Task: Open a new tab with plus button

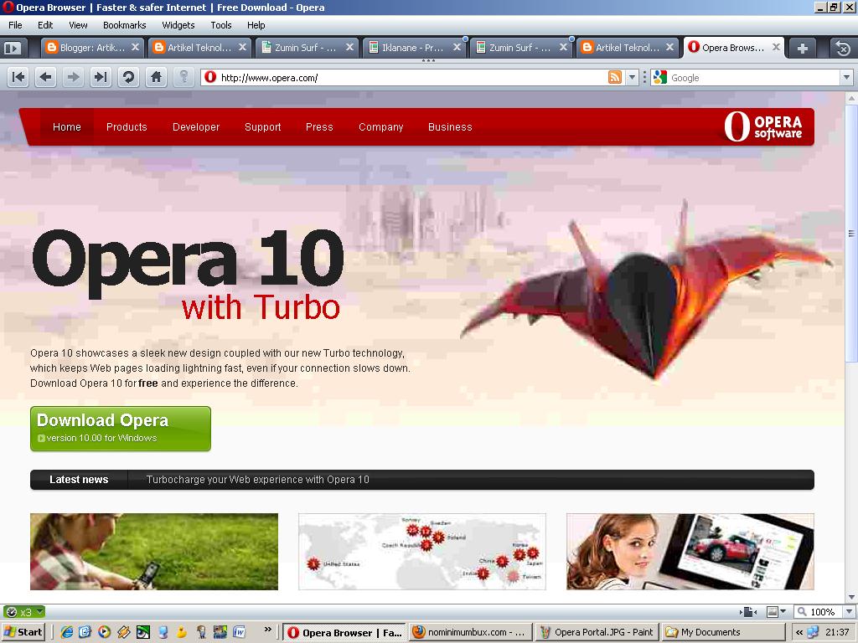Action: [x=802, y=48]
